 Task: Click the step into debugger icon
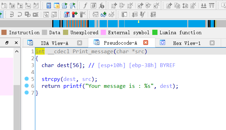[12, 15]
